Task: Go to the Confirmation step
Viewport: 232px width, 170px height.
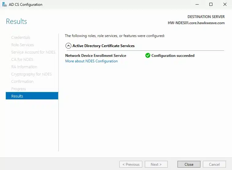Action: coord(22,82)
